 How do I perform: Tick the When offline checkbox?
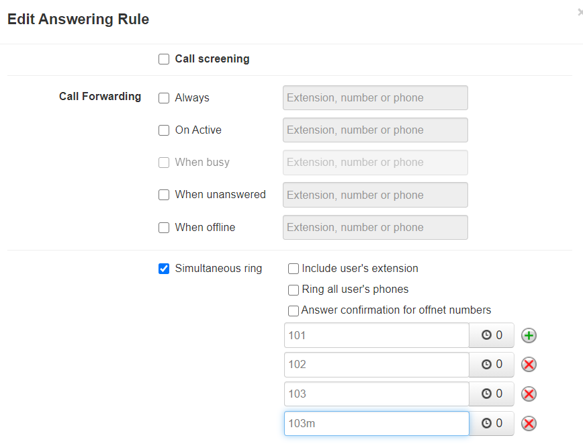click(x=164, y=228)
